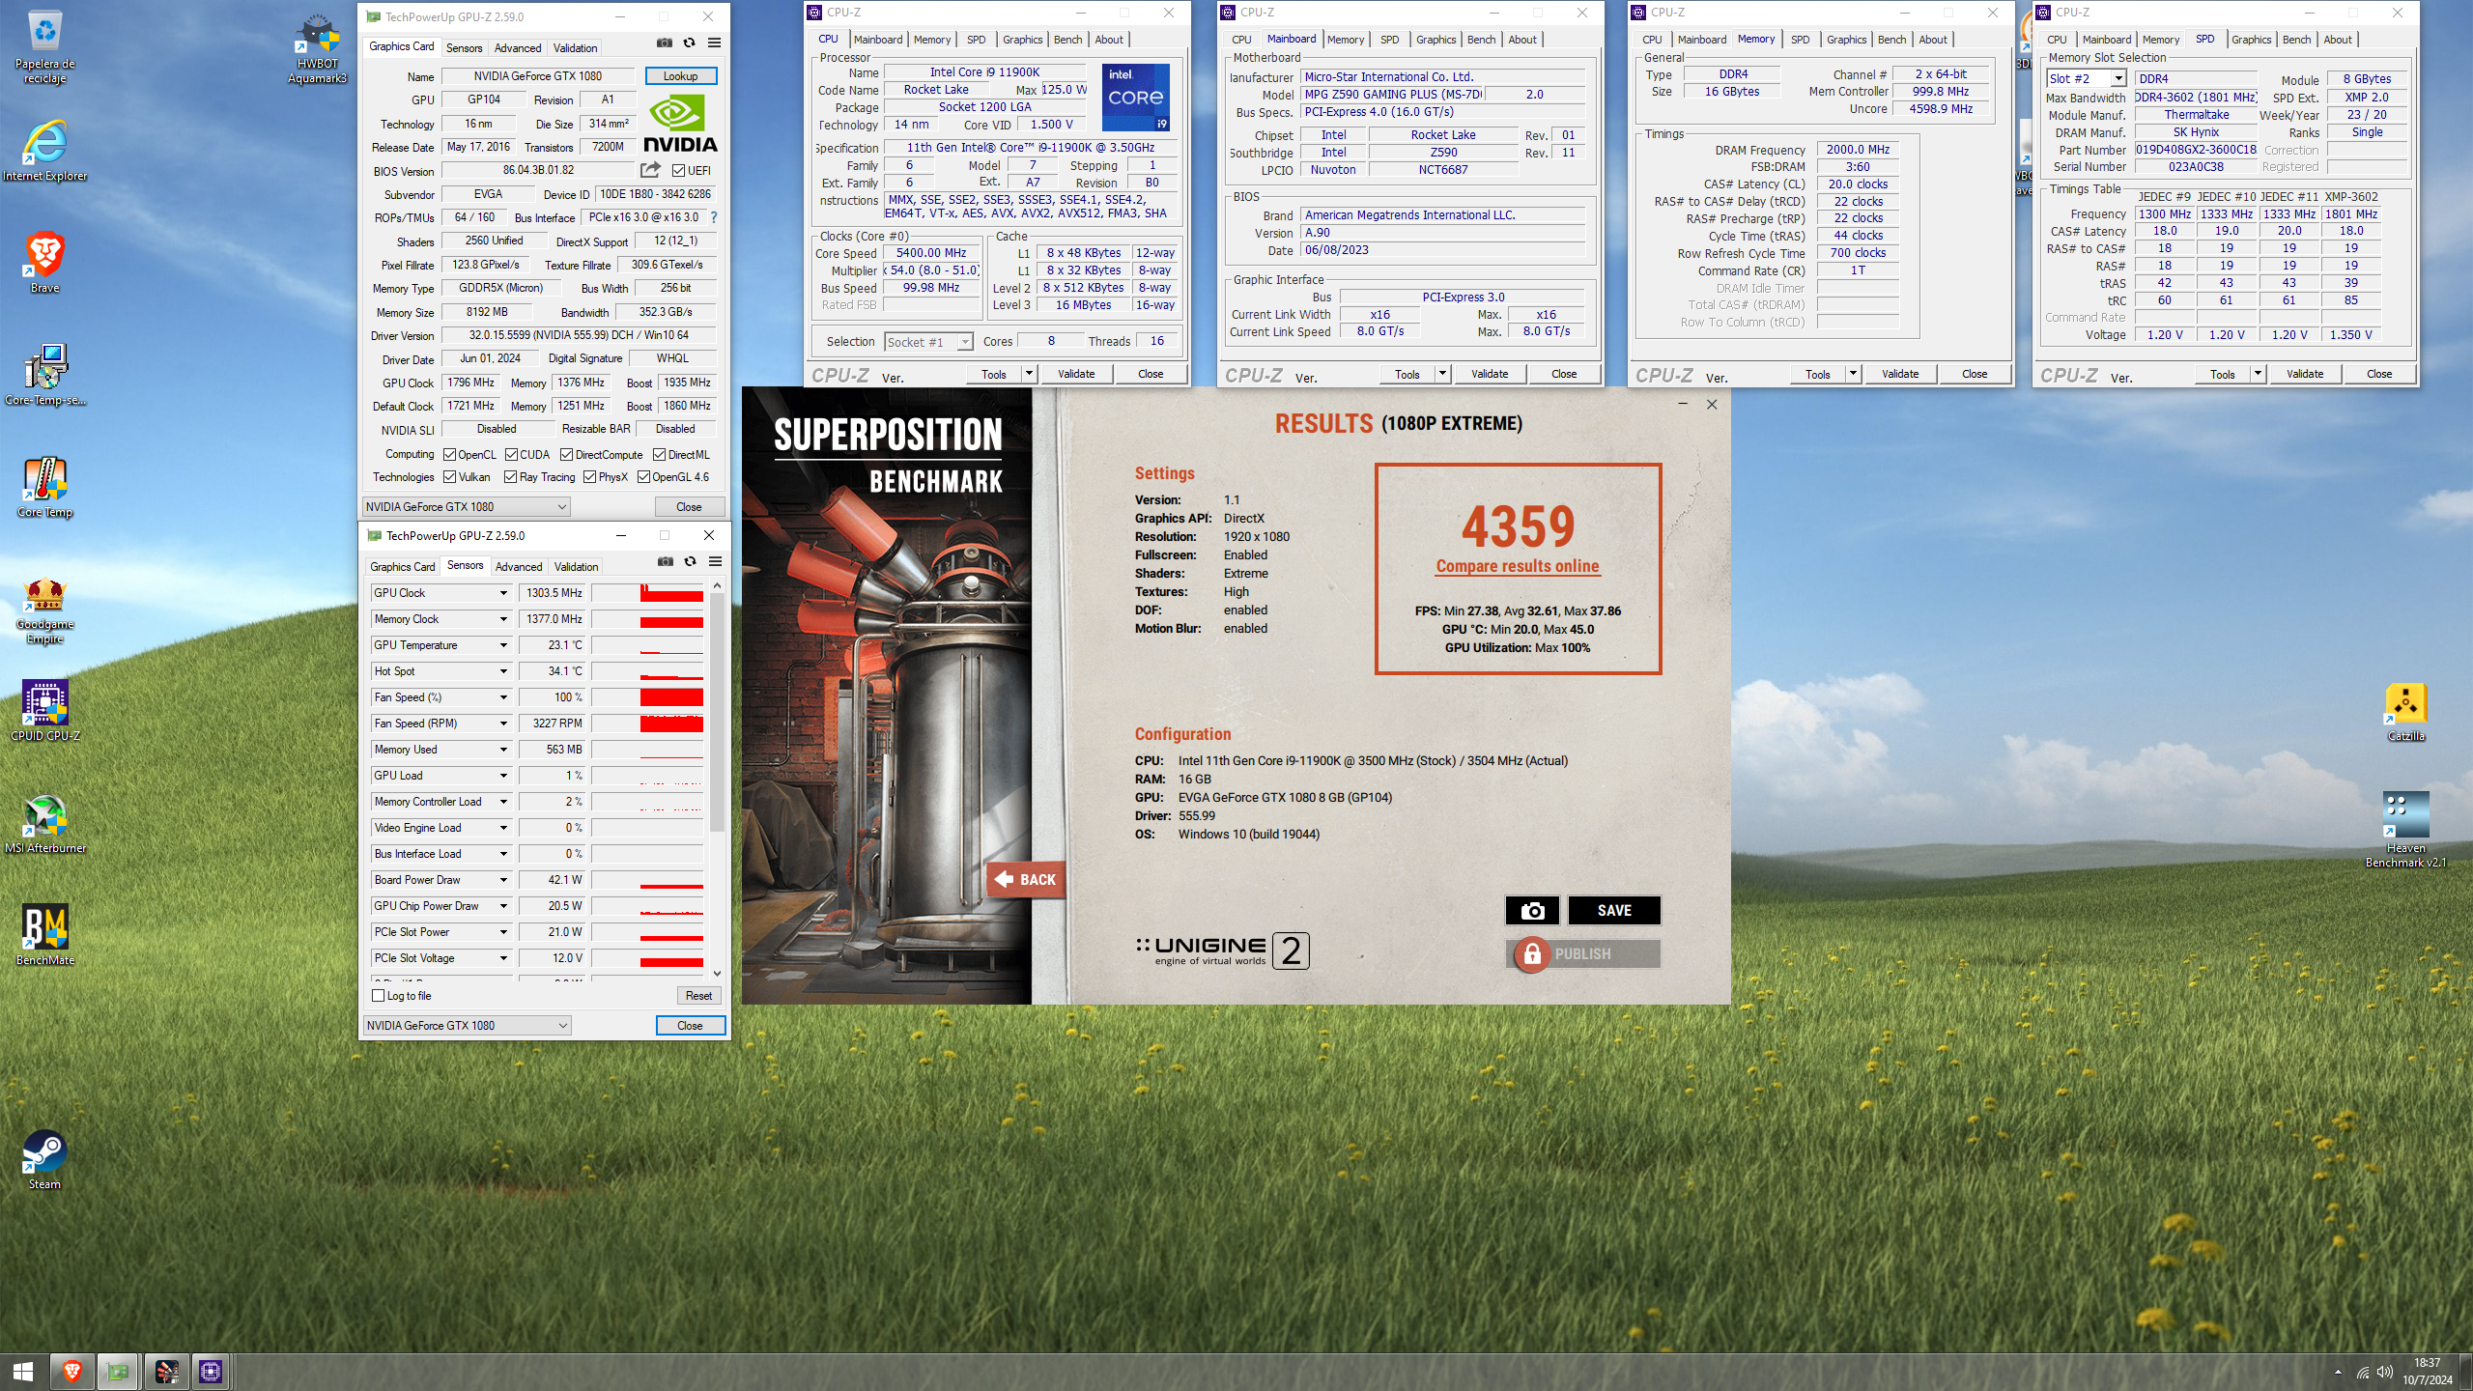Viewport: 2473px width, 1391px height.
Task: Open the BenchMate desktop icon
Action: point(45,935)
